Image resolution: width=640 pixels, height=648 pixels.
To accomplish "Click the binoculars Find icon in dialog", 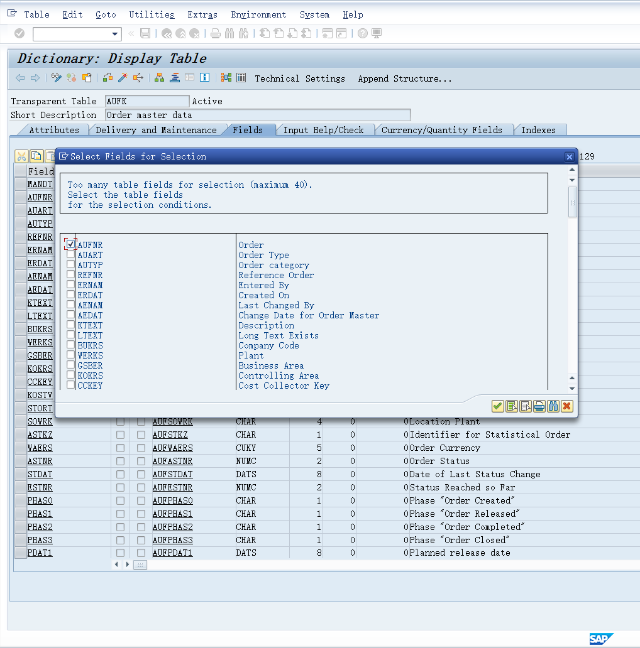I will pyautogui.click(x=553, y=406).
